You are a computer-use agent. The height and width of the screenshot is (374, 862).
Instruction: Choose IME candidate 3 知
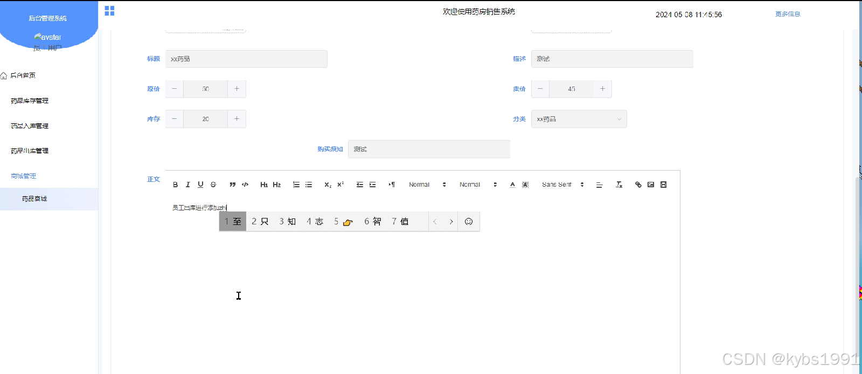288,221
